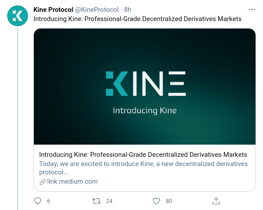Click the card description starting with Today
263x210 pixels.
[143, 168]
